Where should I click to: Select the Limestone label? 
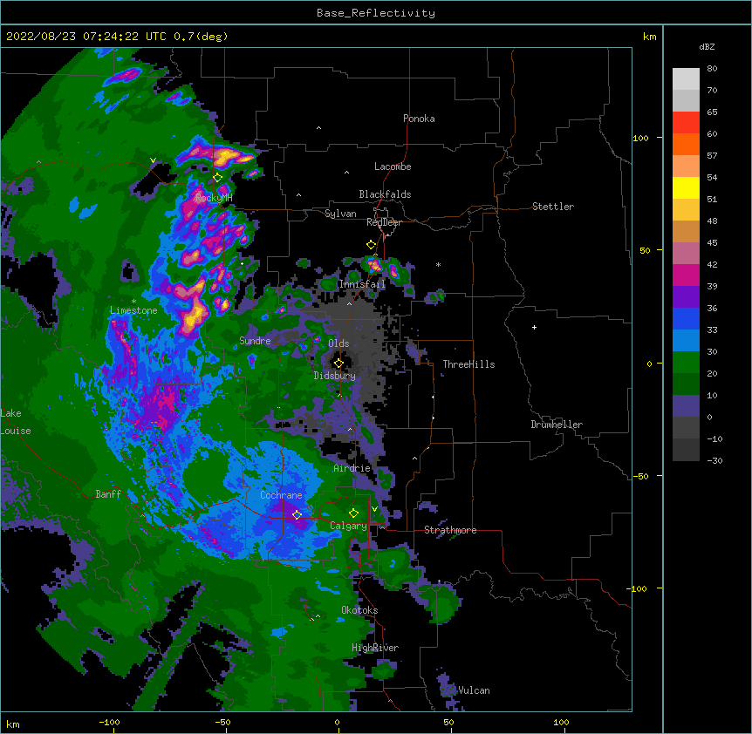pyautogui.click(x=133, y=310)
